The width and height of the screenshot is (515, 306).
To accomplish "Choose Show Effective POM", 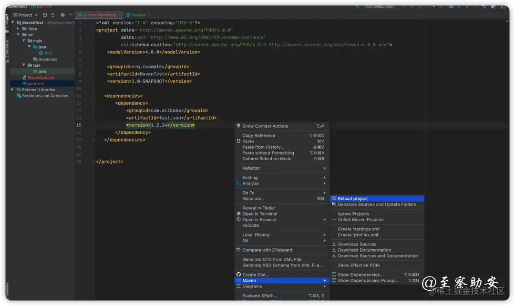I will coord(377,265).
